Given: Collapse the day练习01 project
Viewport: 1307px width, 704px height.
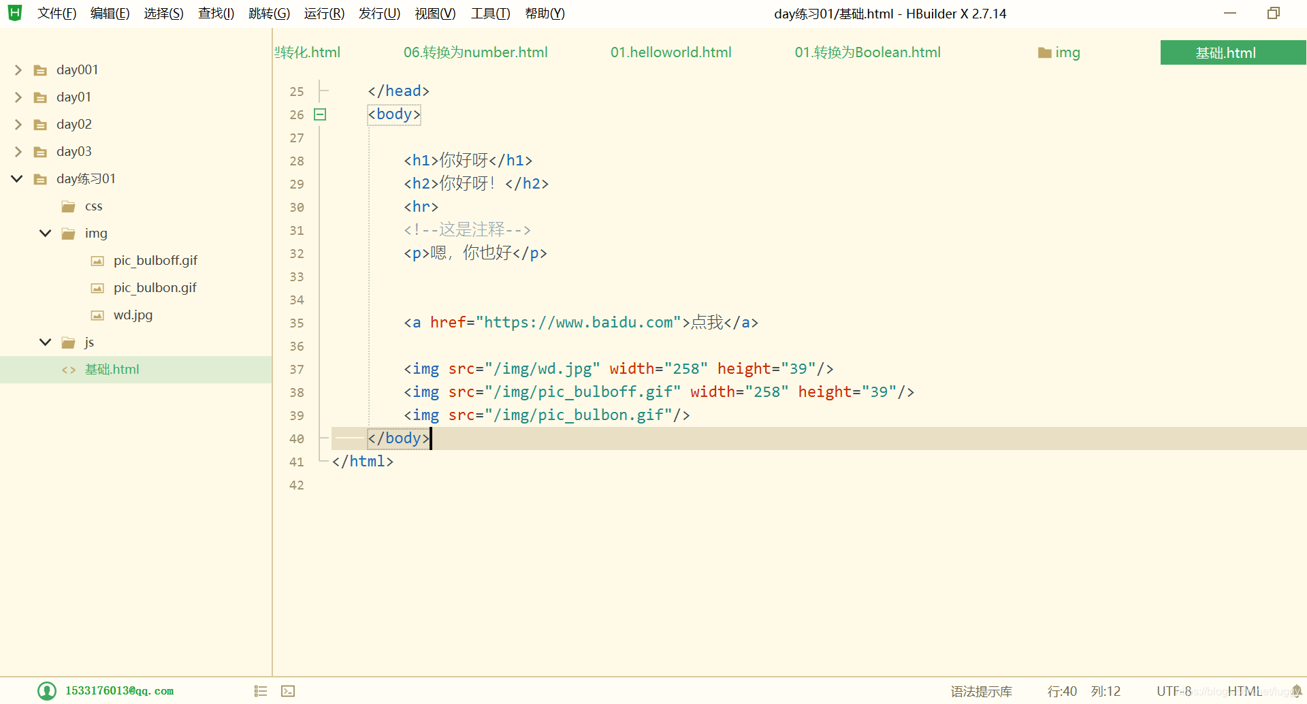Looking at the screenshot, I should (x=17, y=178).
